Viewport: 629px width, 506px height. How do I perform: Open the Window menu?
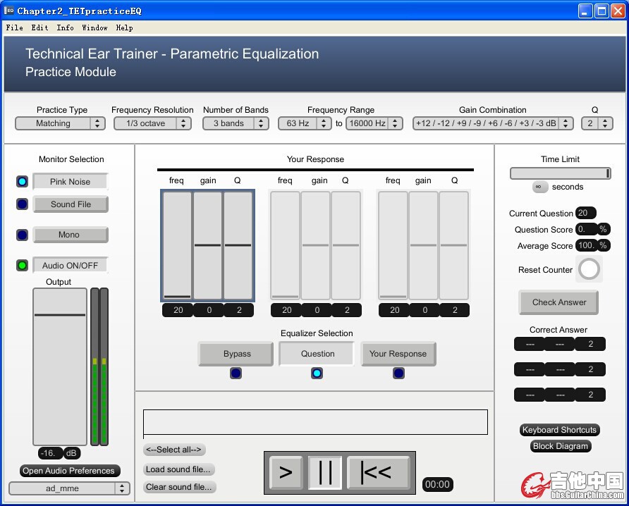tap(94, 27)
